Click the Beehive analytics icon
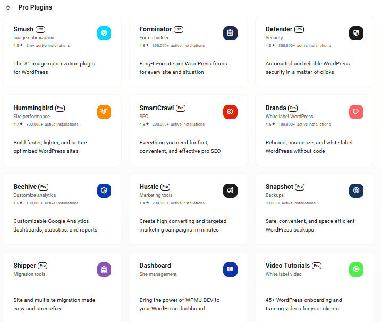381x322 pixels. 104,191
